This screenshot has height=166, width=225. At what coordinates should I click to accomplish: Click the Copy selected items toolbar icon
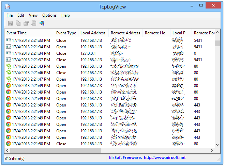point(18,23)
